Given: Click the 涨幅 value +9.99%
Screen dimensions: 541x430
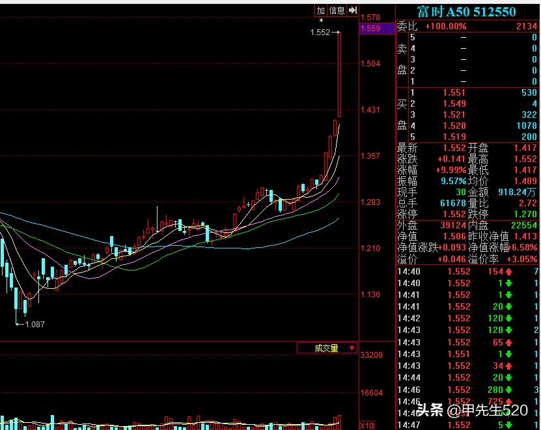Looking at the screenshot, I should (x=451, y=170).
